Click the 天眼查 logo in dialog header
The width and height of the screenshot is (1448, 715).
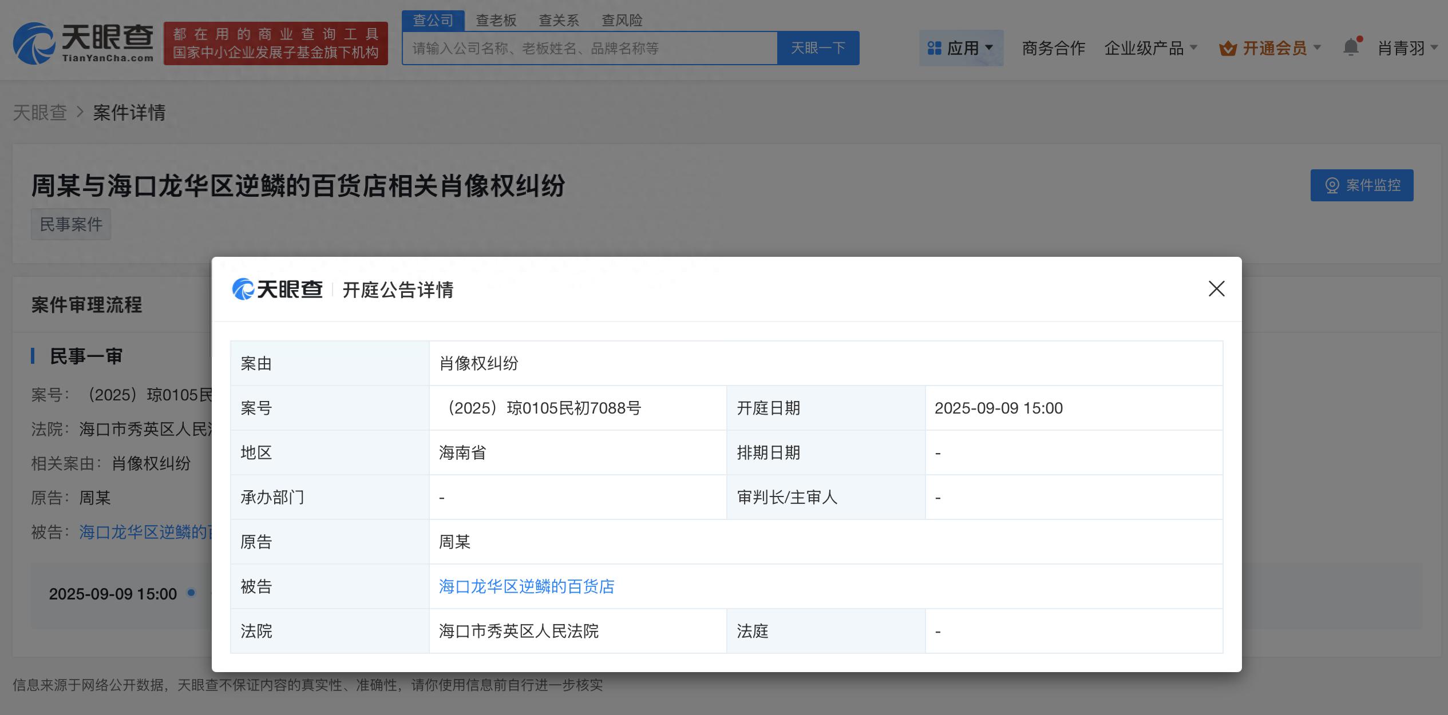click(278, 289)
